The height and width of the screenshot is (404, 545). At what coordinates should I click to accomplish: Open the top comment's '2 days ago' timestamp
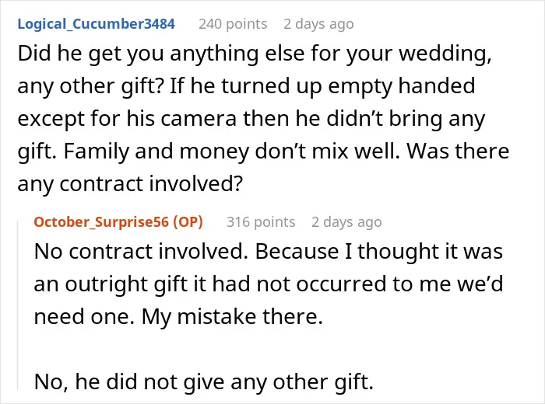point(318,24)
